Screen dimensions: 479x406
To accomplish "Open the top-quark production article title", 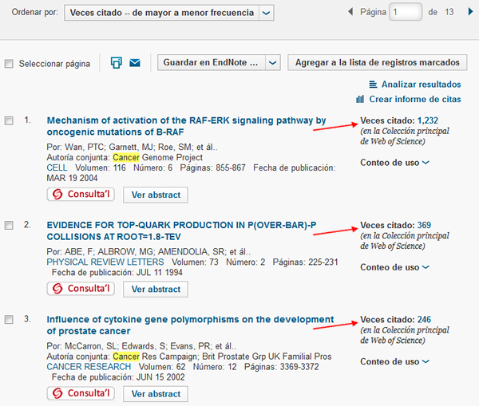I will 181,231.
